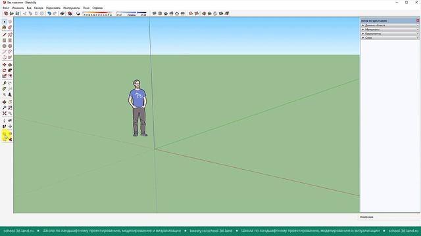Open the Вид menu
Viewport: 421px width, 236px height.
pos(29,8)
